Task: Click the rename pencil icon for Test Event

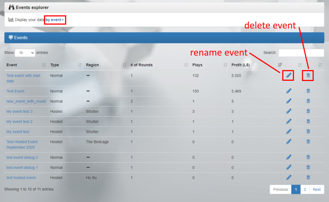Action: click(x=289, y=91)
